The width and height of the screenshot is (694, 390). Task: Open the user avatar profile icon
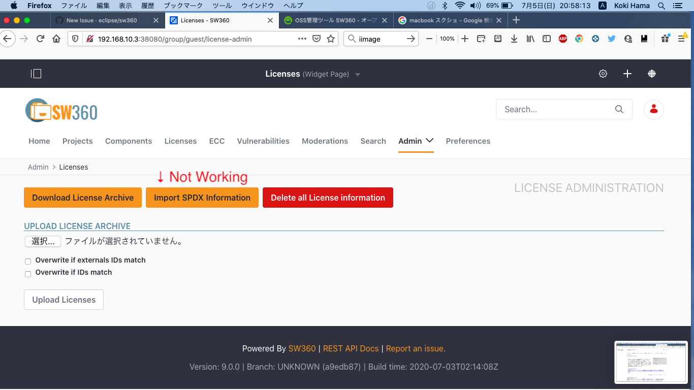click(x=653, y=109)
